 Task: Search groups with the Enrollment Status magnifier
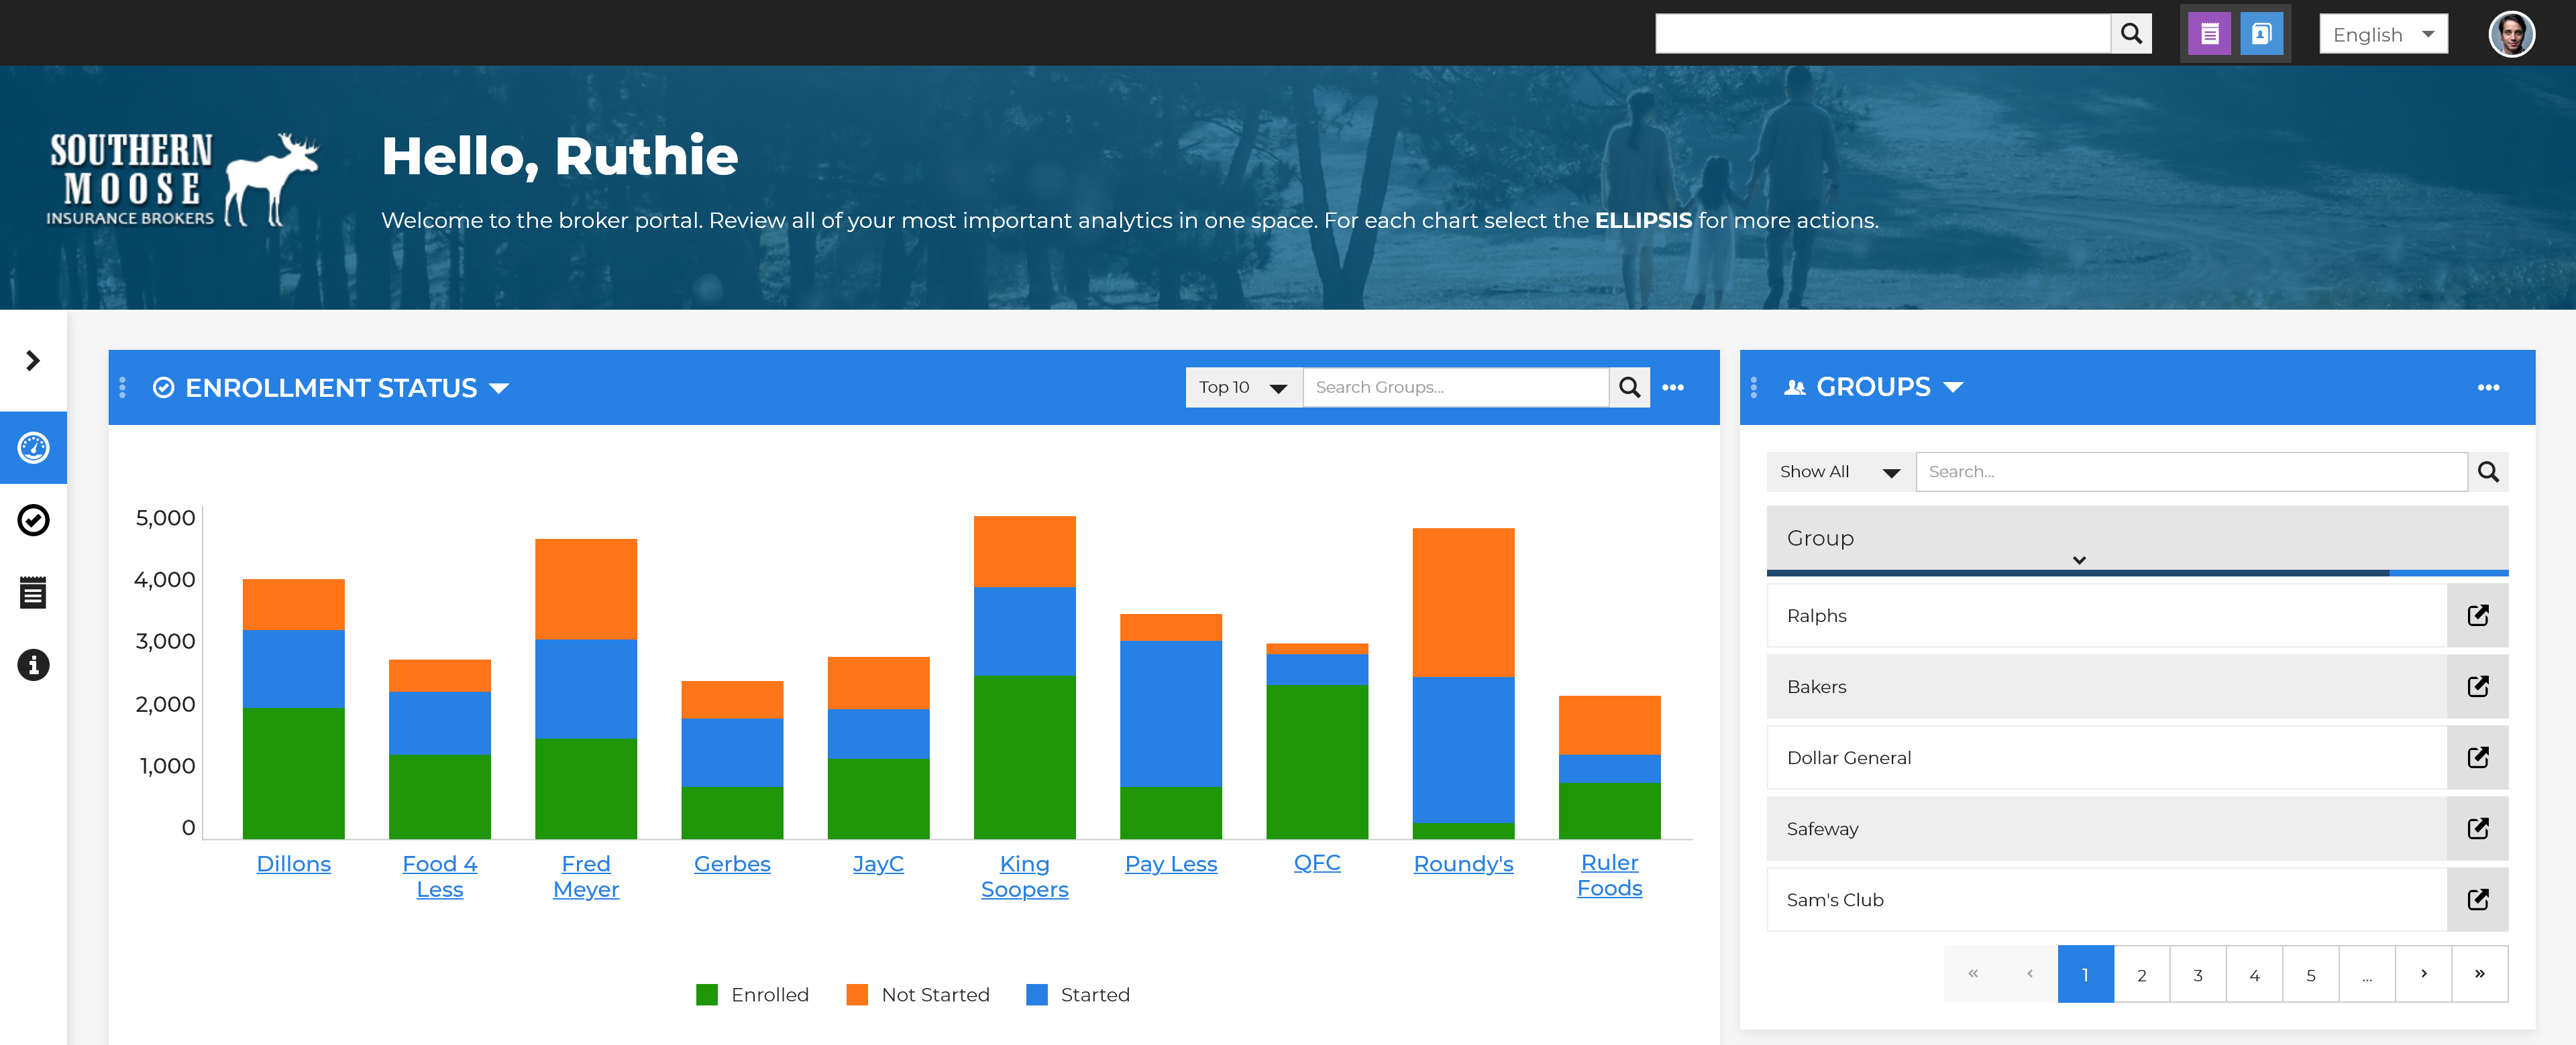[1629, 387]
